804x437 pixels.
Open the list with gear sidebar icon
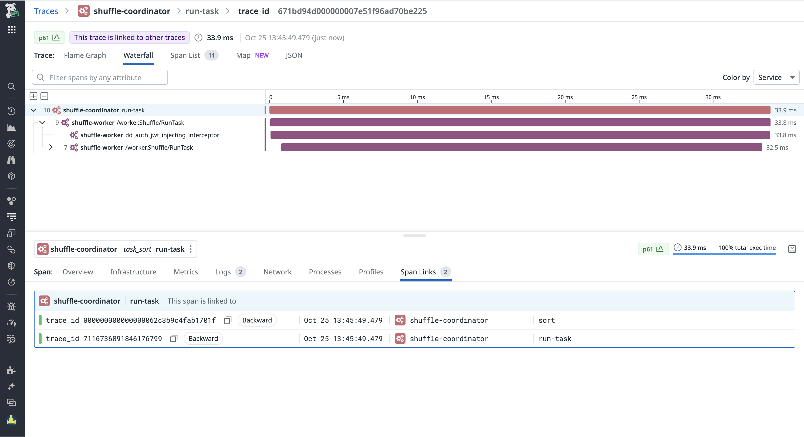[x=12, y=339]
